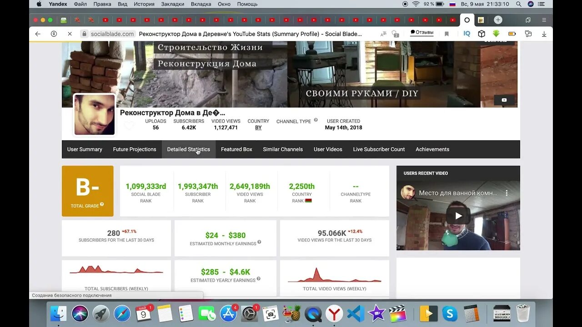Open the help icon beside Channel Type

tap(316, 120)
